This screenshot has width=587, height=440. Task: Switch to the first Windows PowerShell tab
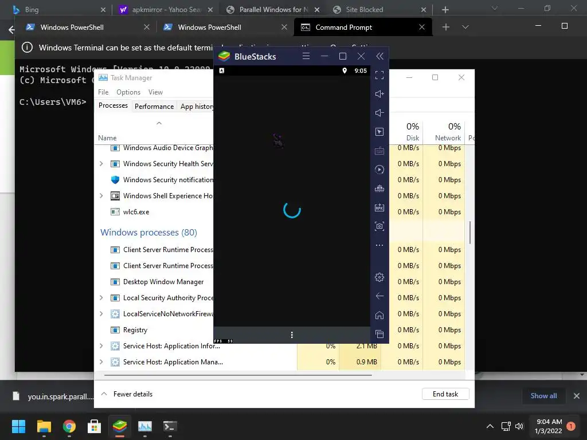click(88, 27)
